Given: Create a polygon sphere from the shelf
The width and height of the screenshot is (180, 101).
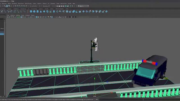Looking at the screenshot, I should click(31, 12).
